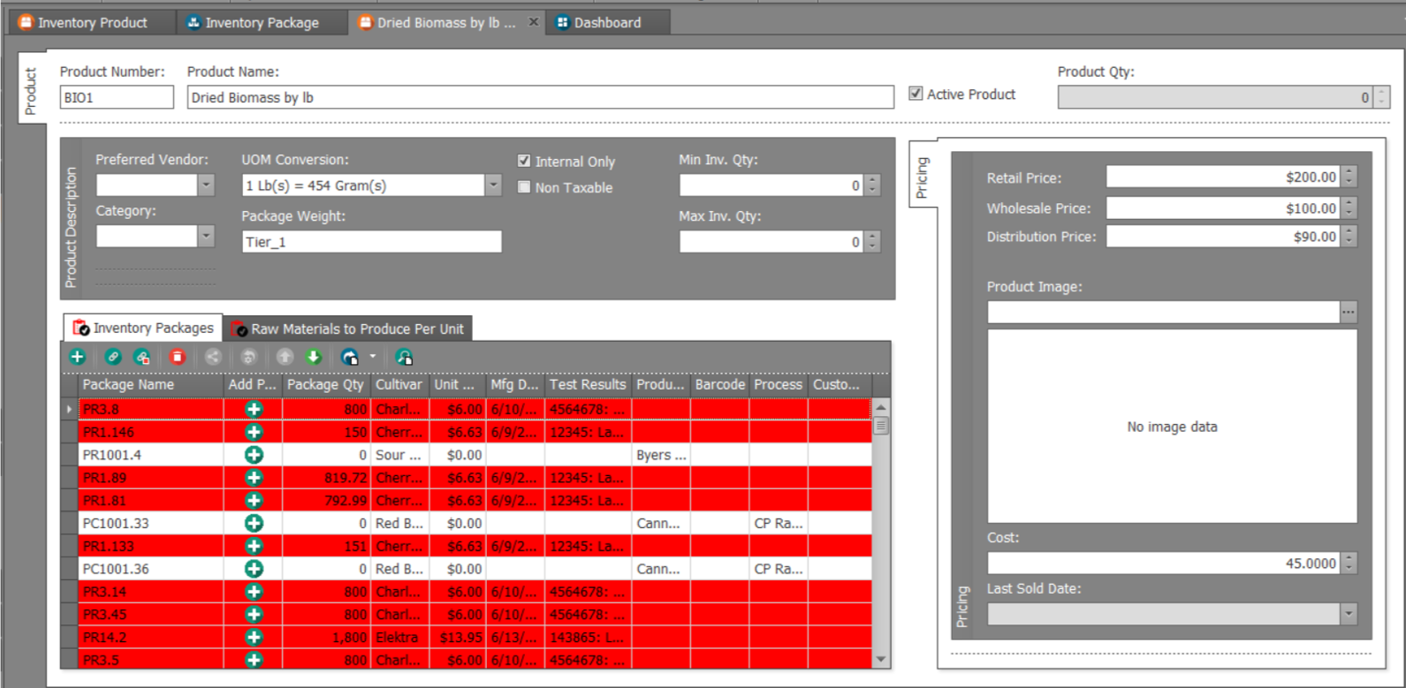Click the search package magnifier icon
This screenshot has height=688, width=1406.
[x=404, y=357]
